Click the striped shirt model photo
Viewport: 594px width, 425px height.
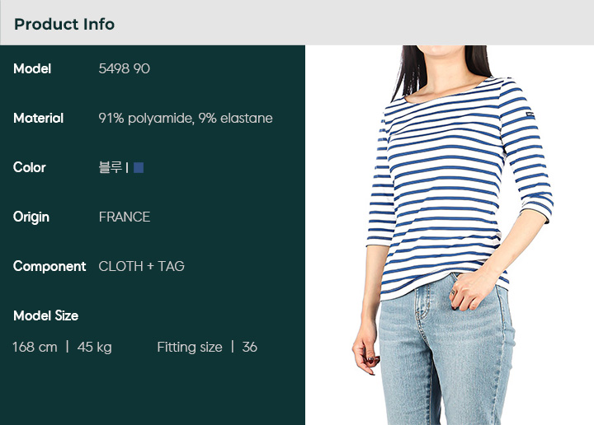[x=450, y=235]
